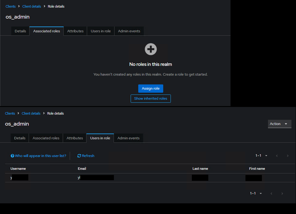Viewport: 296px width, 214px height.
Task: Open Details tab in upper panel
Action: [x=20, y=31]
